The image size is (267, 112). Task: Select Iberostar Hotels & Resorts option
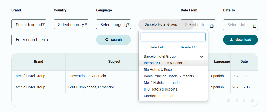173,63
